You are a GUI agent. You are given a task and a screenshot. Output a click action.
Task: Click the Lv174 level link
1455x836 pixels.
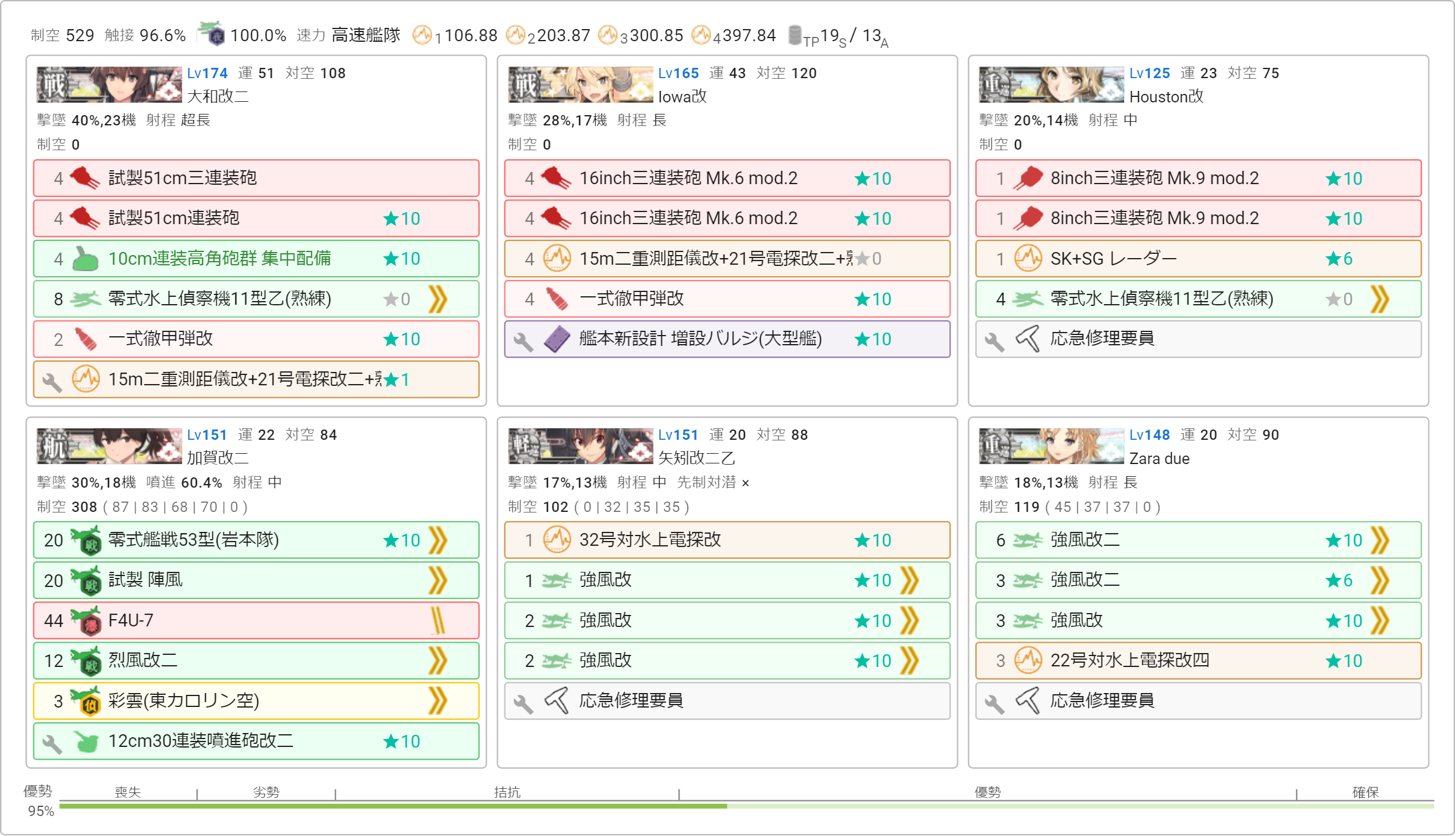click(x=207, y=73)
